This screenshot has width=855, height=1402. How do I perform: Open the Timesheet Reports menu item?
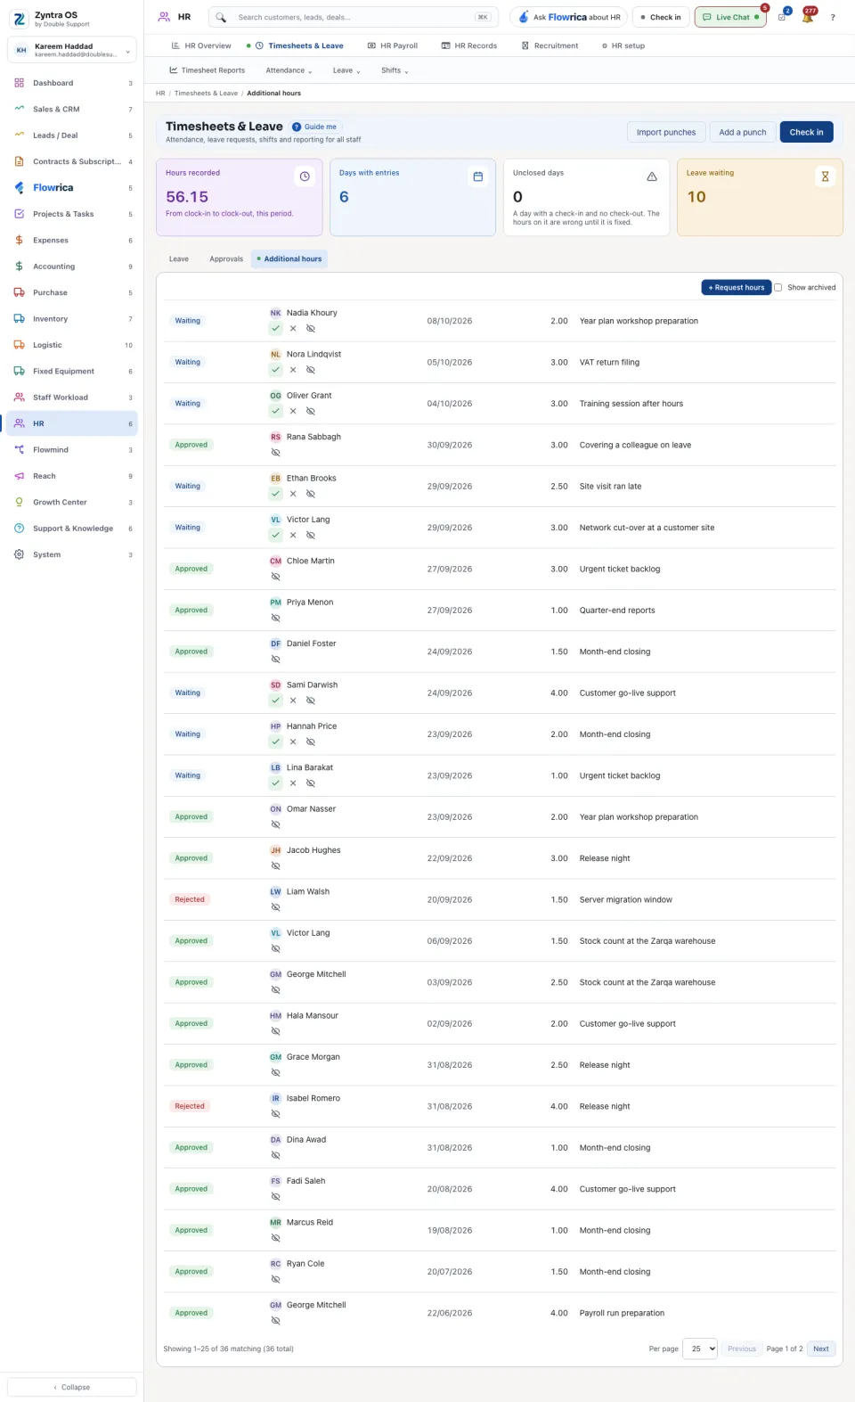(207, 70)
